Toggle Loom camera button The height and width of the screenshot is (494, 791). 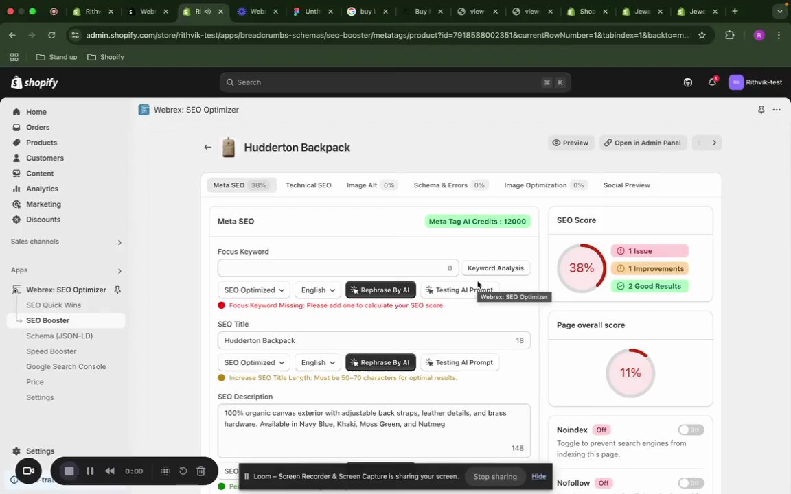click(x=28, y=471)
